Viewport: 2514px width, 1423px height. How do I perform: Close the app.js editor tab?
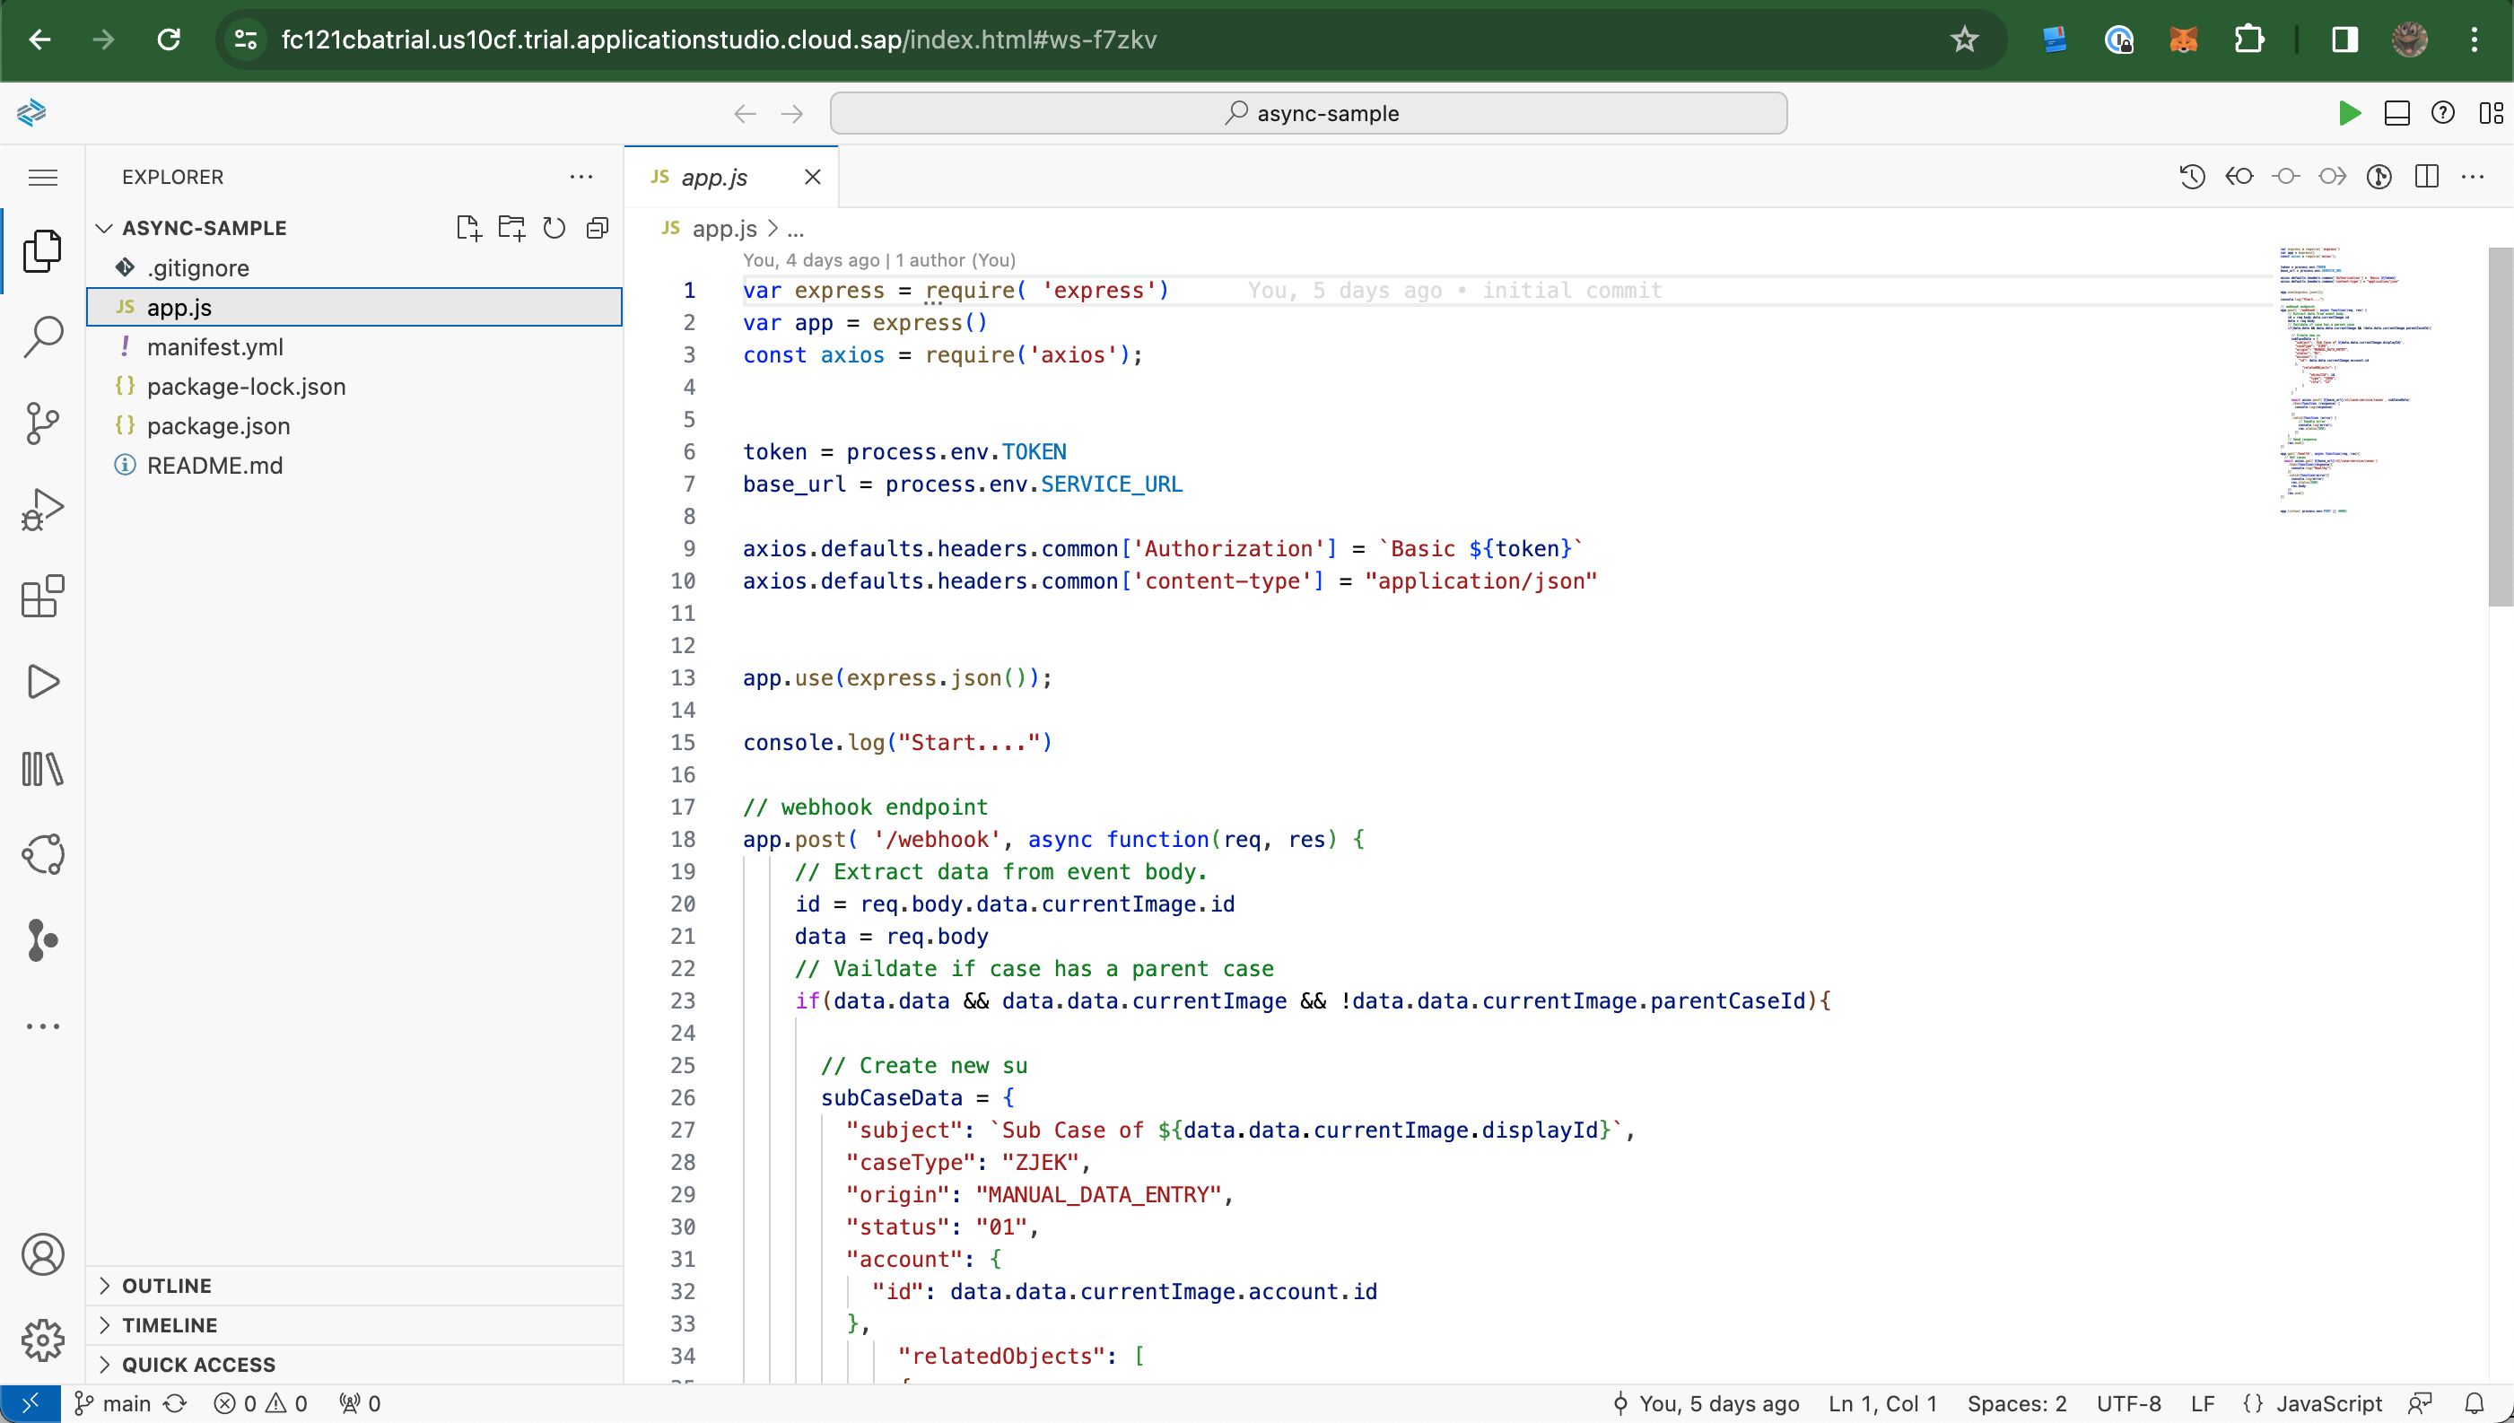(812, 177)
